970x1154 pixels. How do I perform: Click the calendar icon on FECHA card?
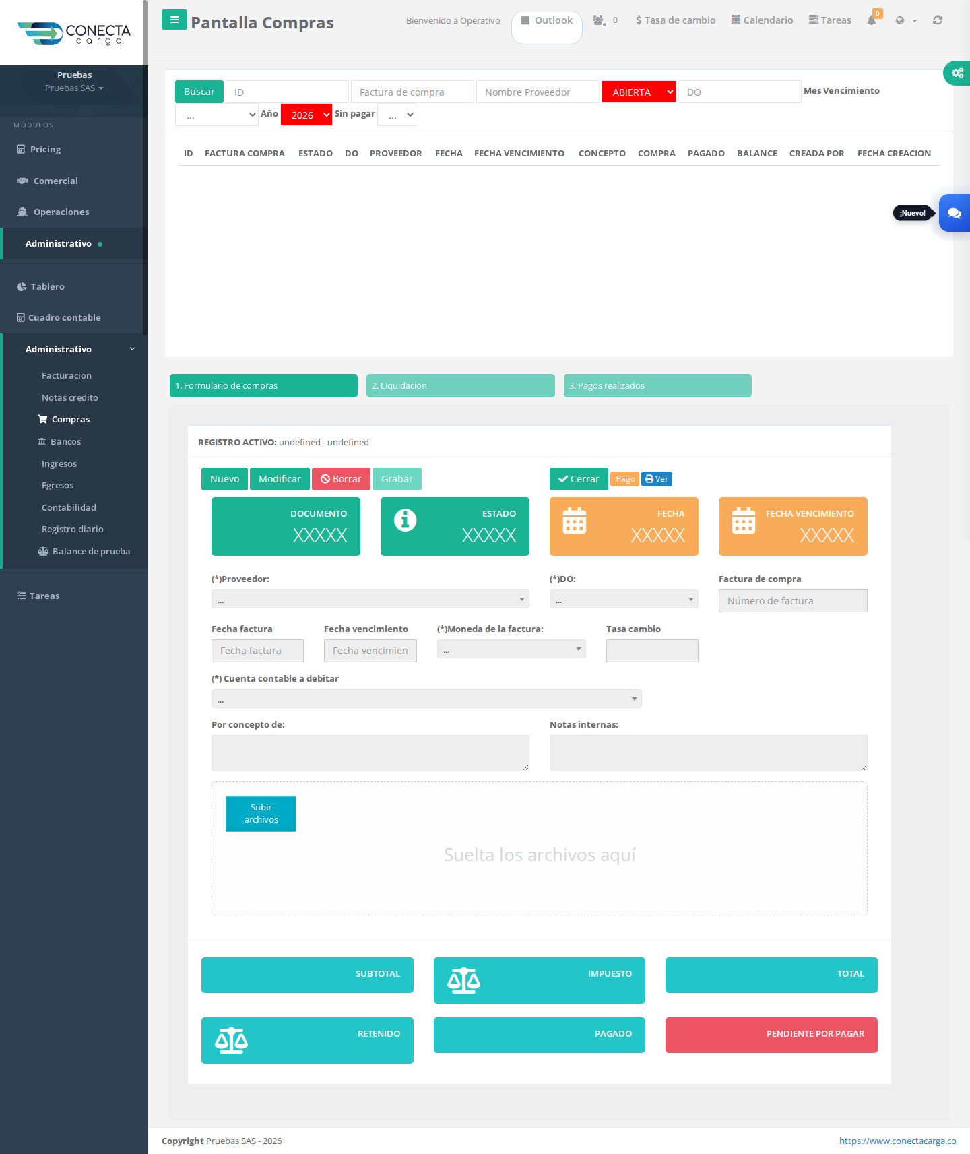575,520
